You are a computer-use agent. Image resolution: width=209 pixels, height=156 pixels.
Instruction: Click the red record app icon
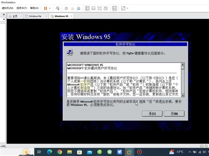[139, 152]
